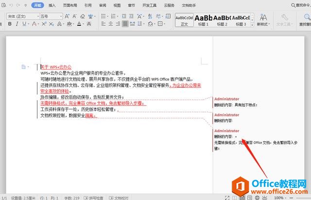Open the 审阅 ribbon tab
Image resolution: width=311 pixels, height=200 pixels.
pyautogui.click(x=103, y=5)
